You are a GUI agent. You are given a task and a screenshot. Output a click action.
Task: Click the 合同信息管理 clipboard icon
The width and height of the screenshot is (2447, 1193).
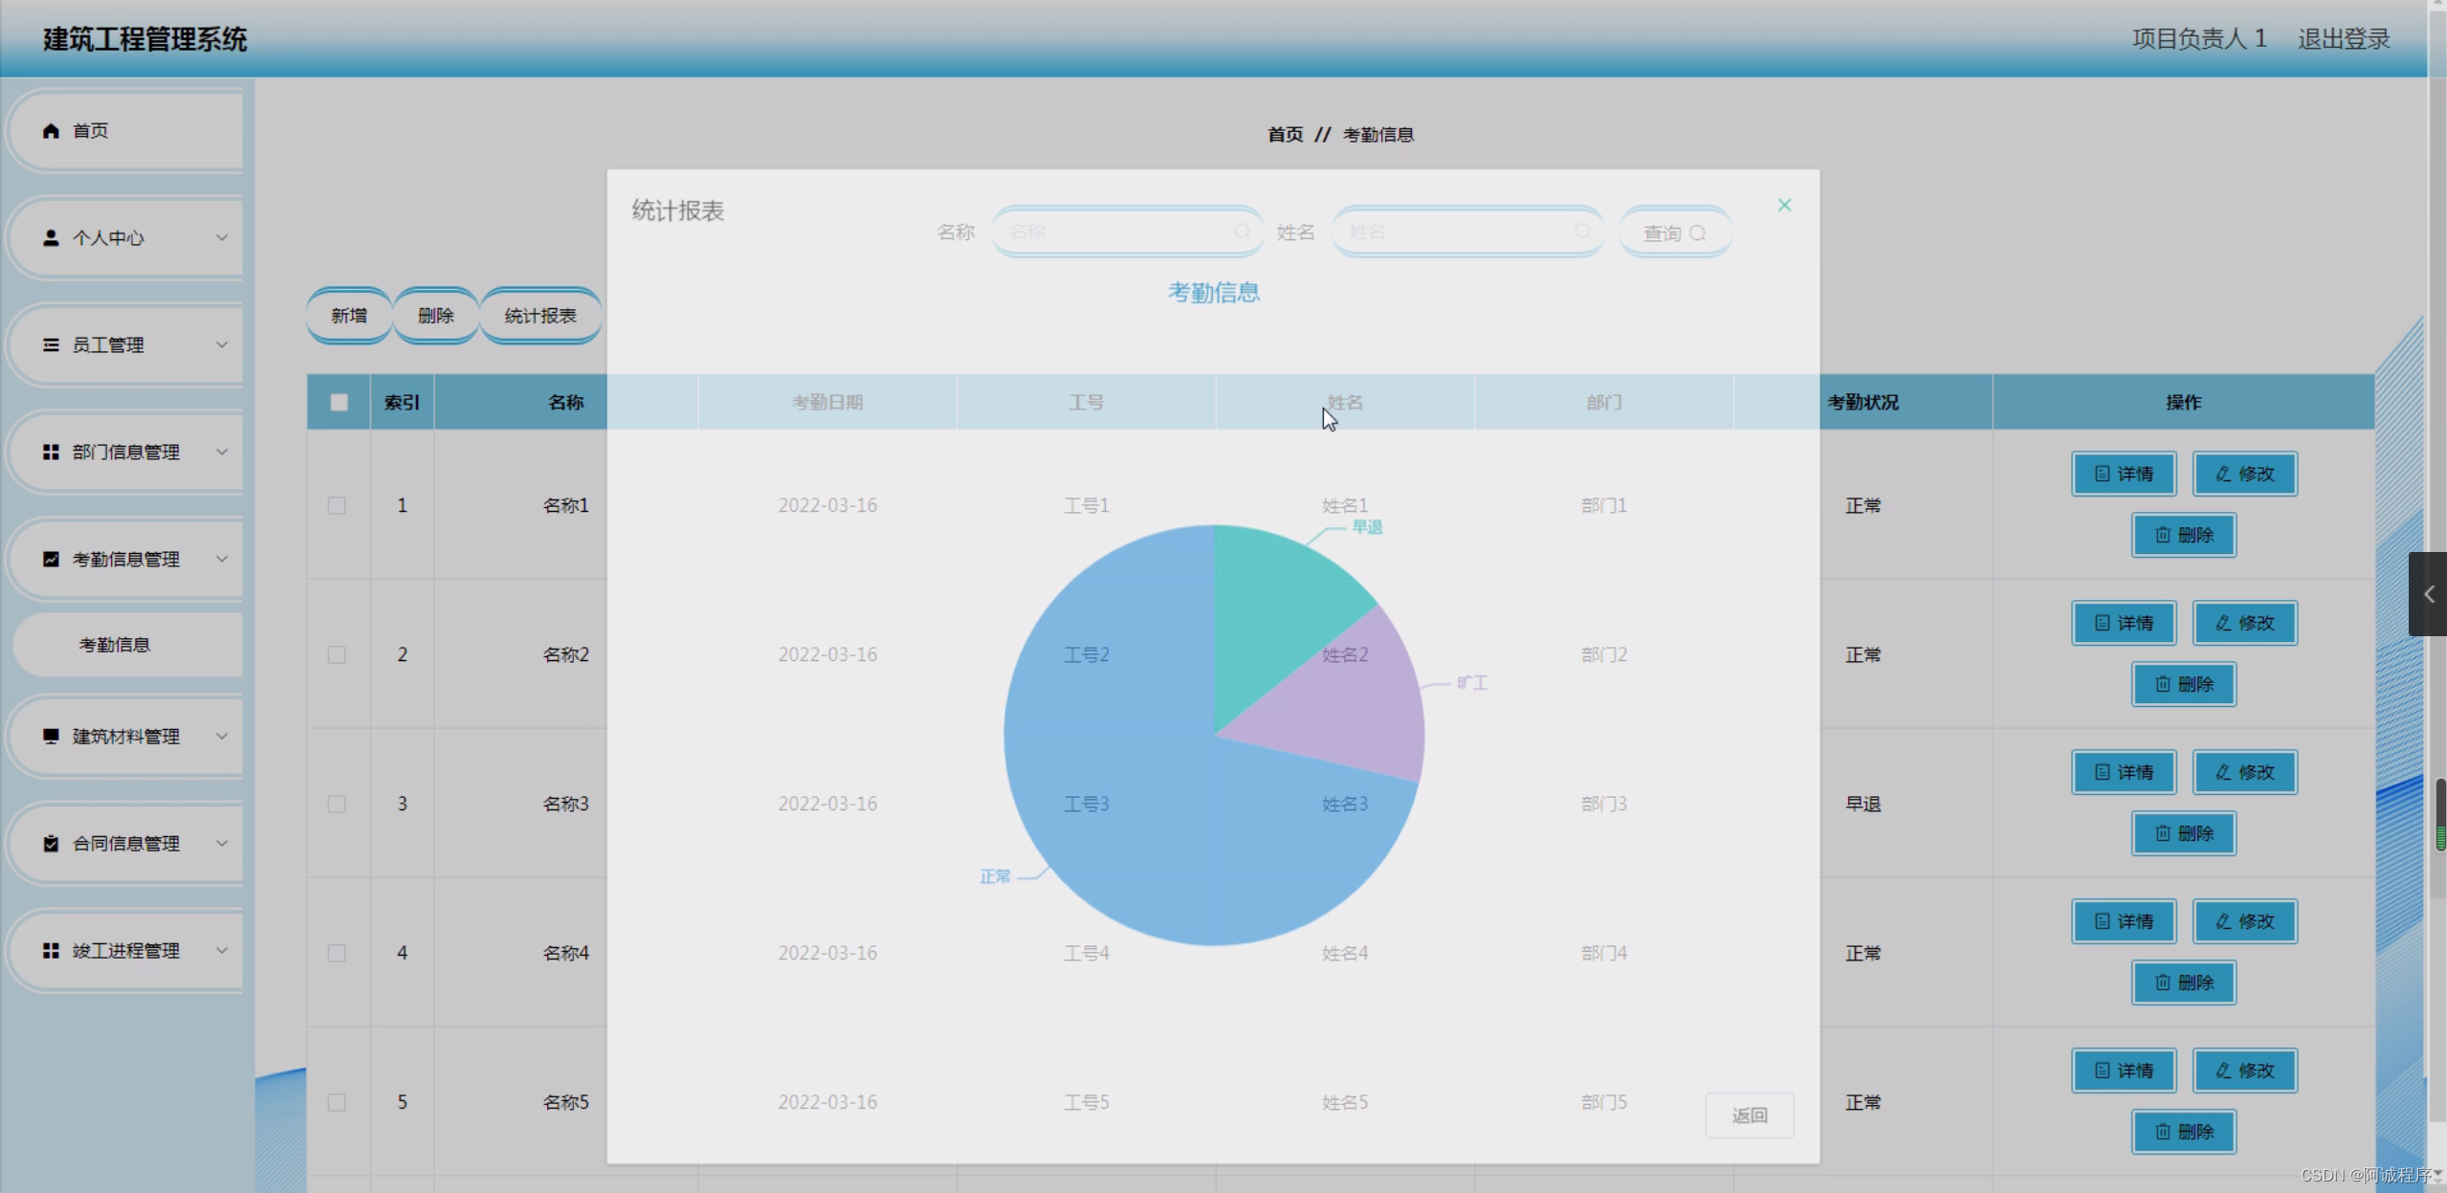coord(51,844)
